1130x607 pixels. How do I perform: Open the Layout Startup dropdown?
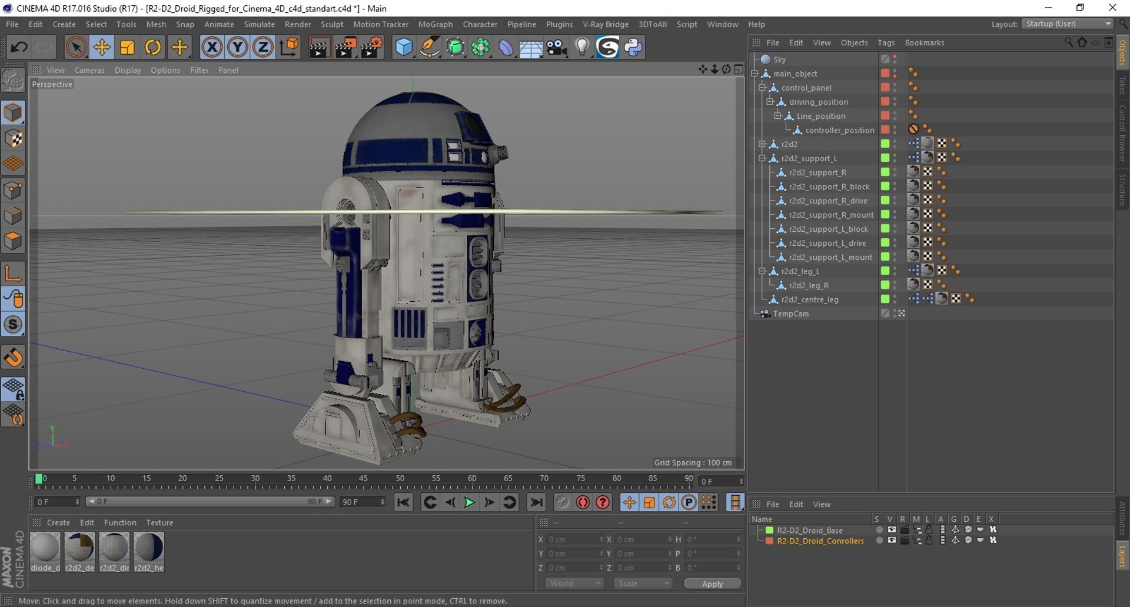click(x=1068, y=24)
